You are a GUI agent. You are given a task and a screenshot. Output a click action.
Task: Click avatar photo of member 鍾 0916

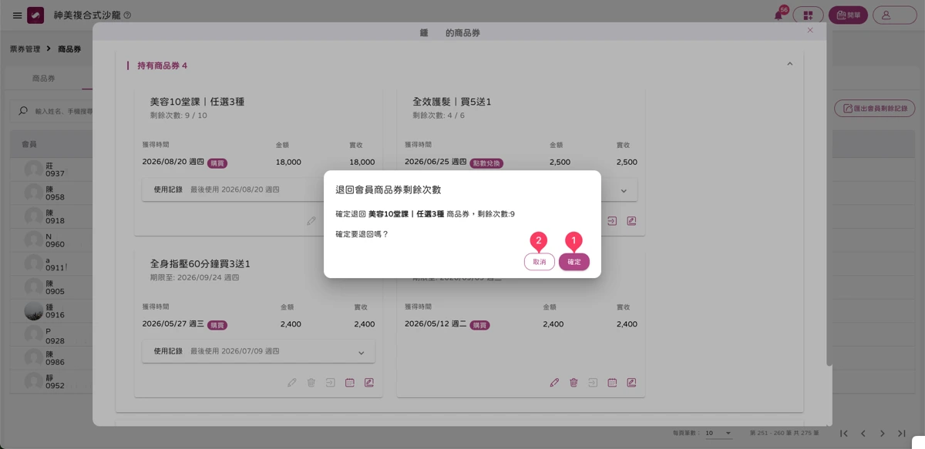33,310
